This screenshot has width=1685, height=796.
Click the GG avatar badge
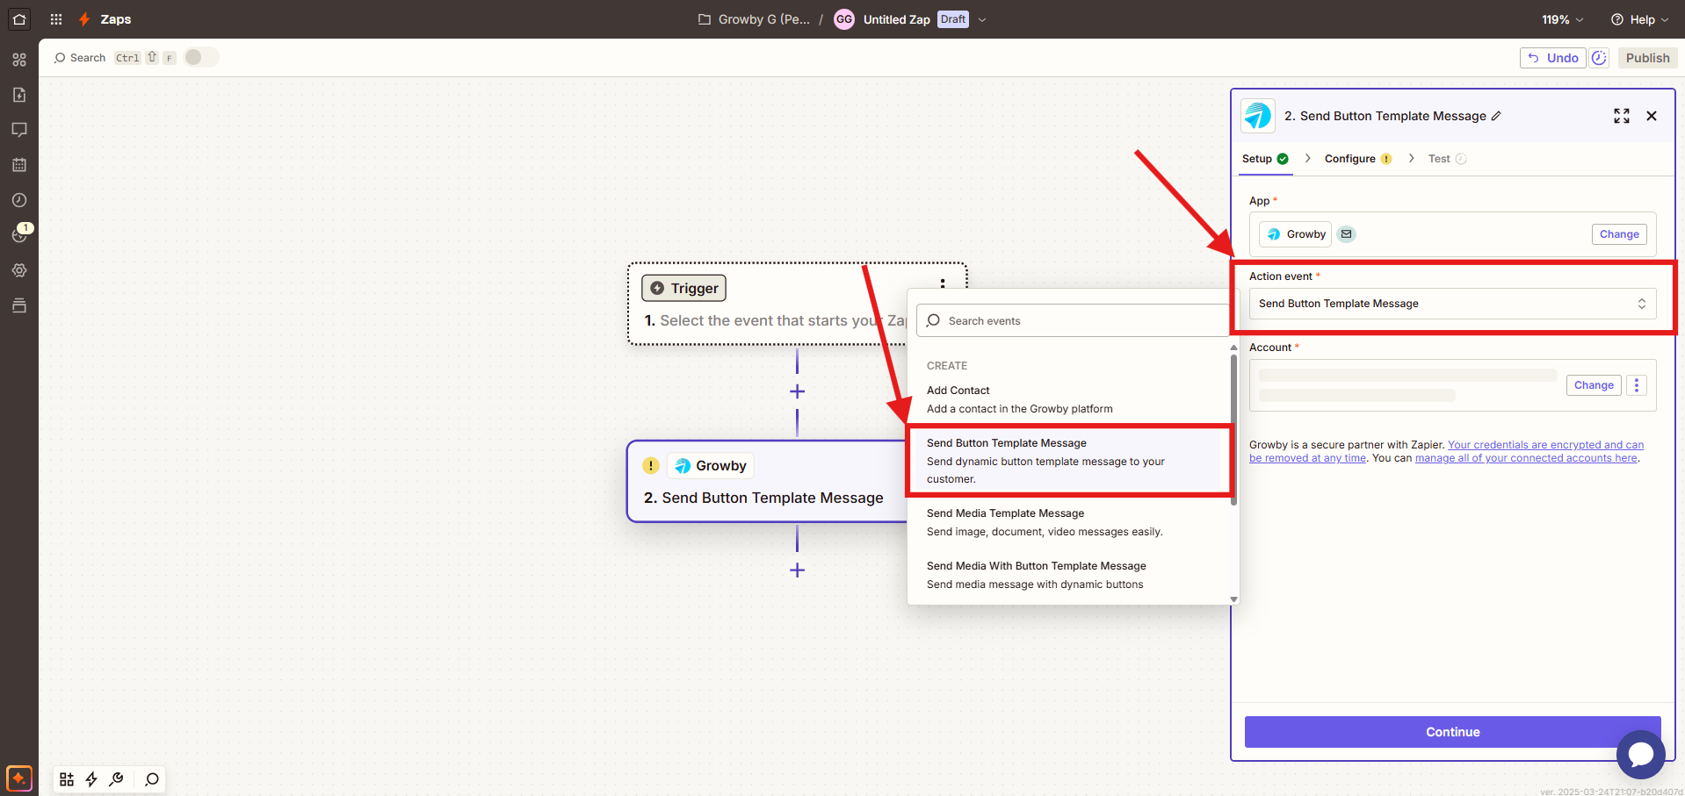(x=844, y=19)
